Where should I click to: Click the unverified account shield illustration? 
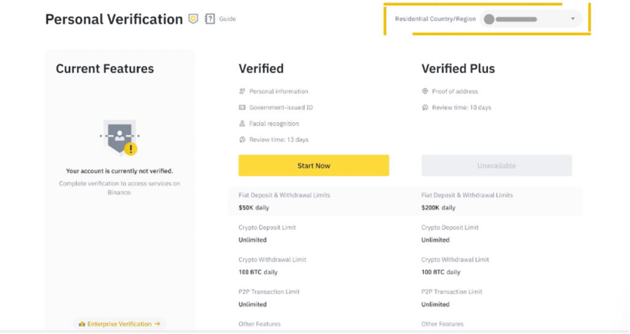coord(119,137)
